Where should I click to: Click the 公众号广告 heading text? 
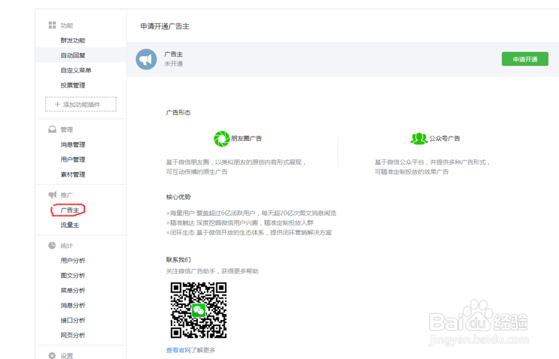(x=444, y=138)
